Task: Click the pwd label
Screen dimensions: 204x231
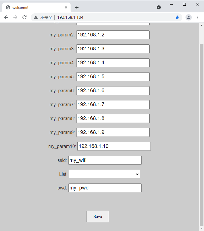Action: tap(62, 188)
